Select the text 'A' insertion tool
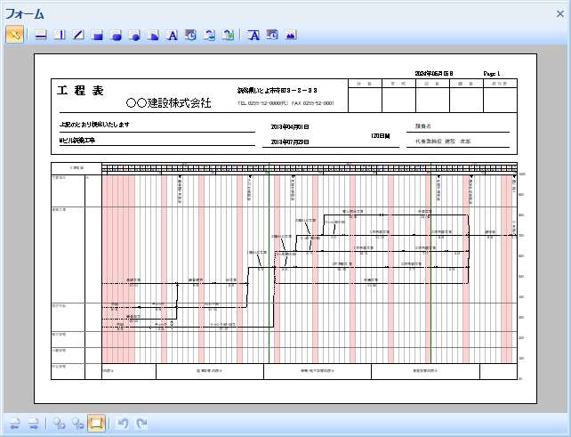 [173, 35]
